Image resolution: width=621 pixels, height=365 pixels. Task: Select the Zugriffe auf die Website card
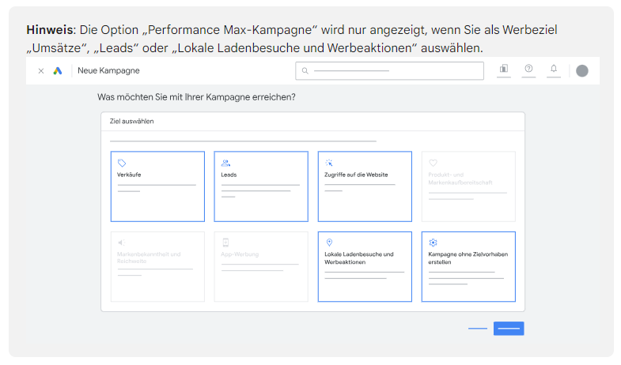pyautogui.click(x=365, y=186)
